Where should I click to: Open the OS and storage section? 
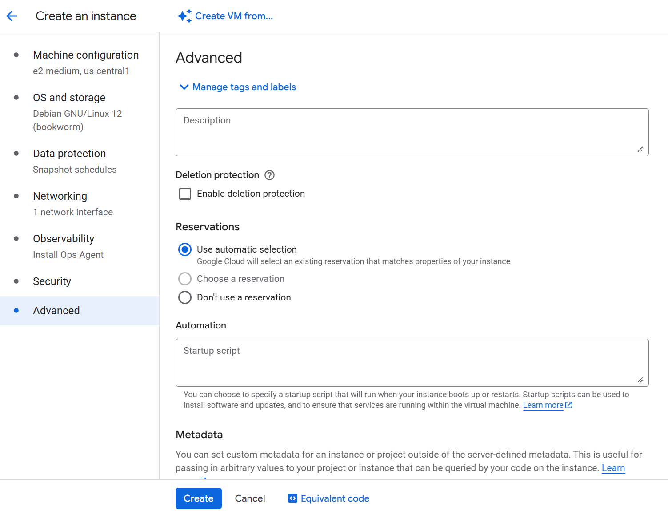click(69, 97)
